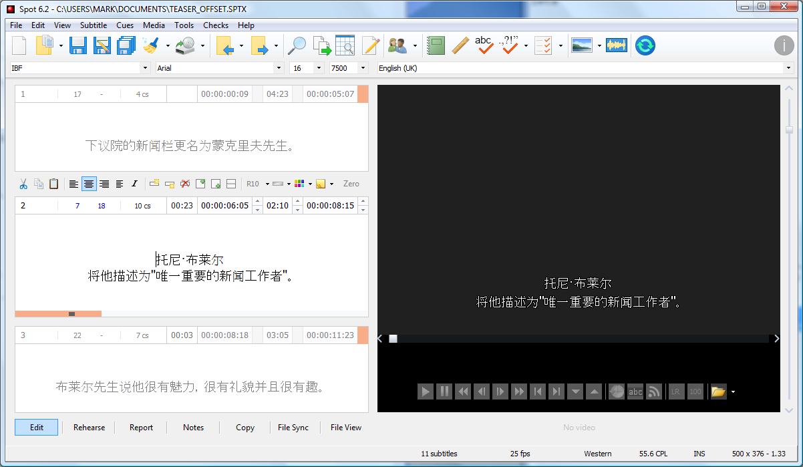The height and width of the screenshot is (467, 803).
Task: Open the audio waveform view
Action: click(x=616, y=45)
